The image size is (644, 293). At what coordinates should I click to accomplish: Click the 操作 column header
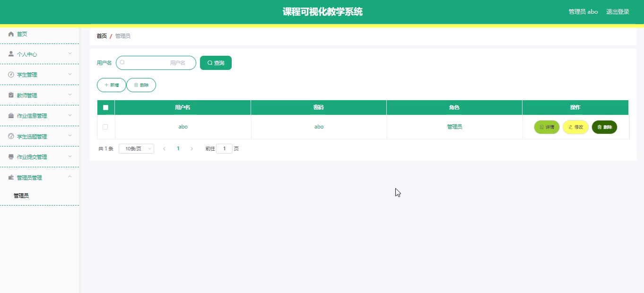click(575, 108)
